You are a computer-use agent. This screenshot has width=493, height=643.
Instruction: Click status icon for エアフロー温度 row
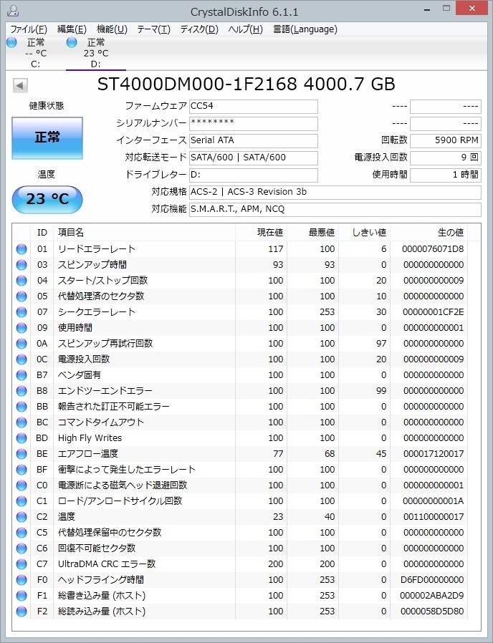21,454
